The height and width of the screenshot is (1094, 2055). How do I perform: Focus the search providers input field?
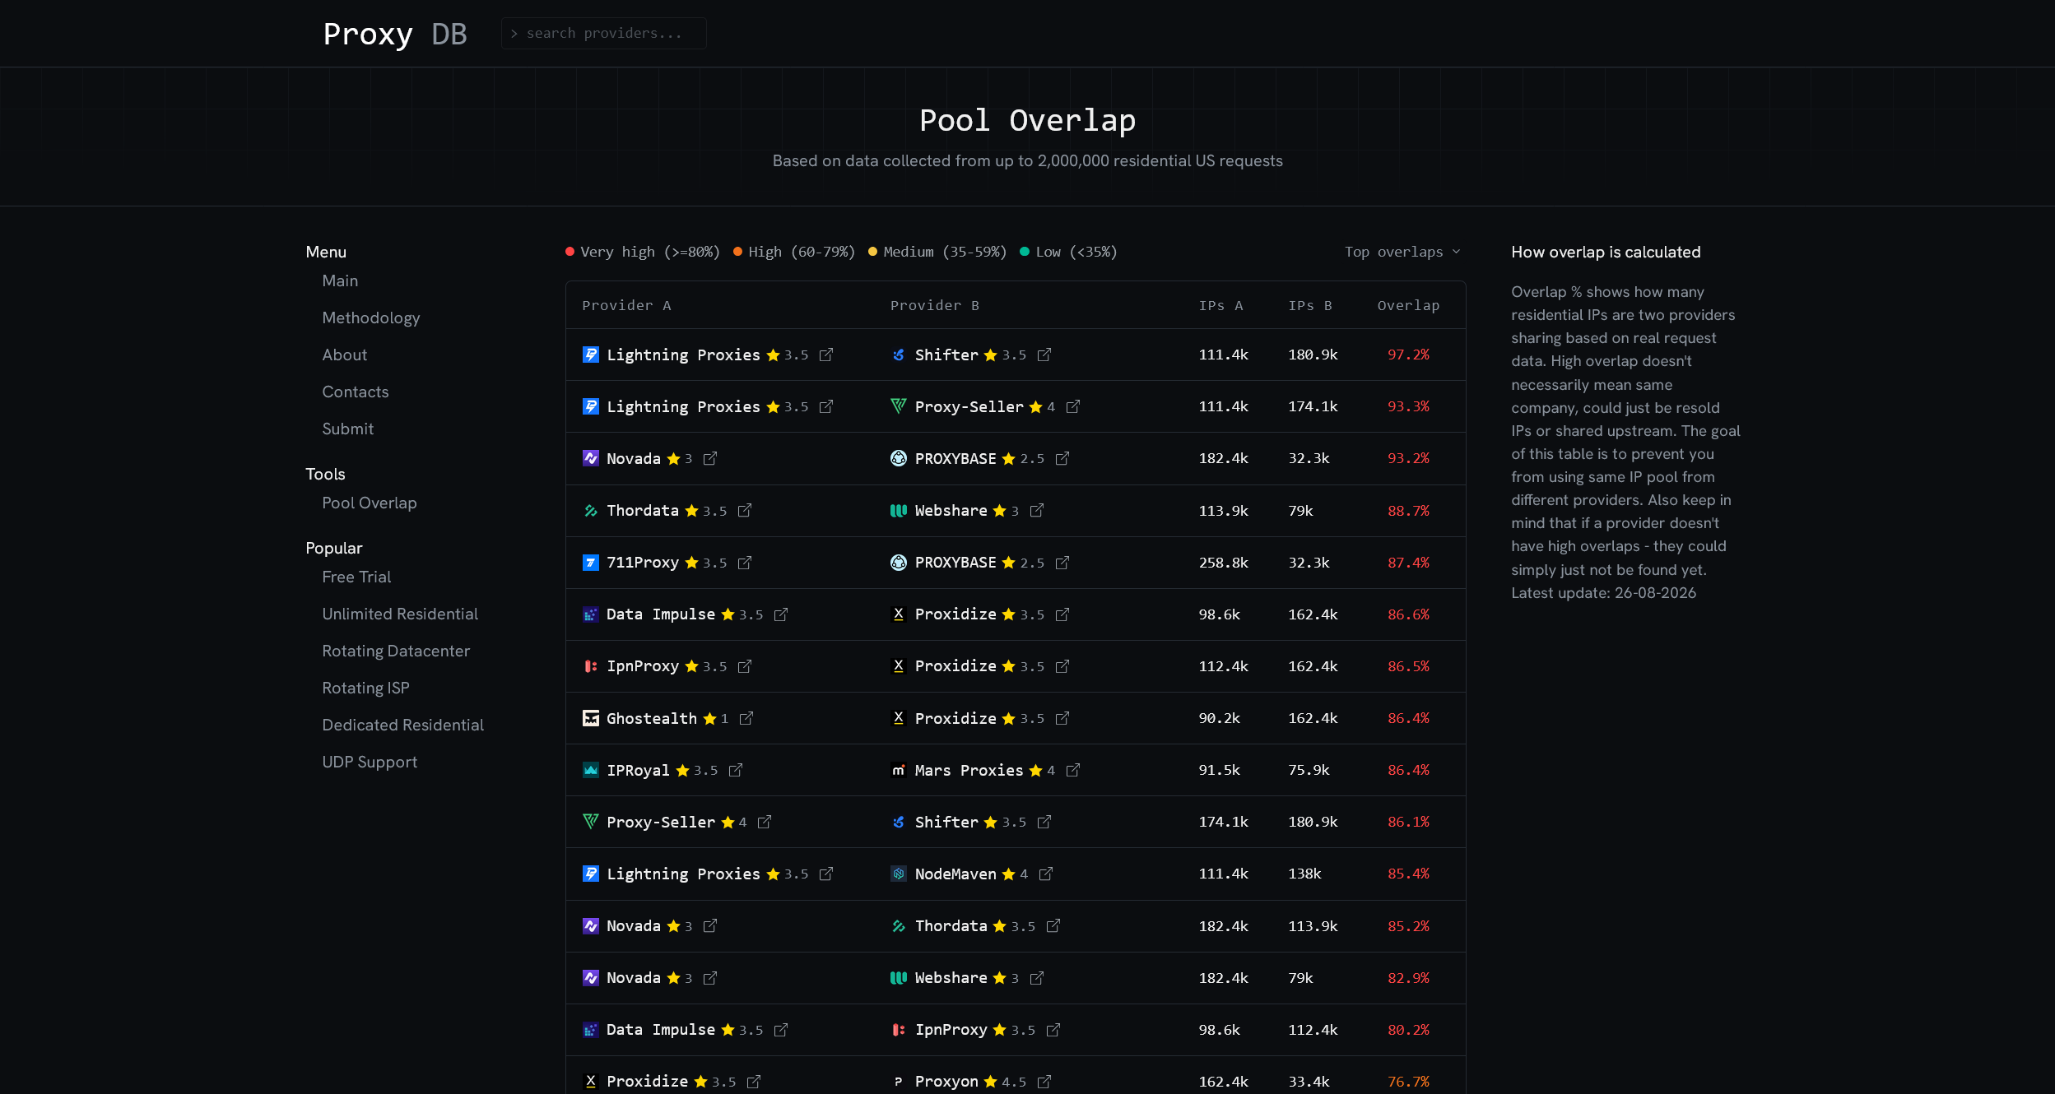coord(604,33)
